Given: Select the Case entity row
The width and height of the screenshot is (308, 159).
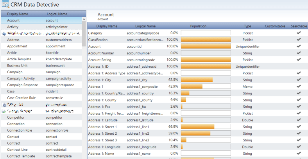Looking at the screenshot, I should point(41,91).
